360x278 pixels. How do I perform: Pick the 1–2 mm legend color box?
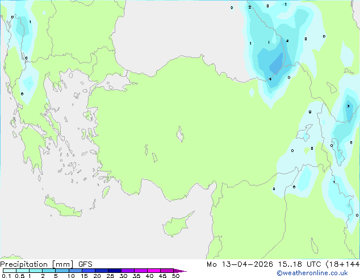(x=36, y=271)
